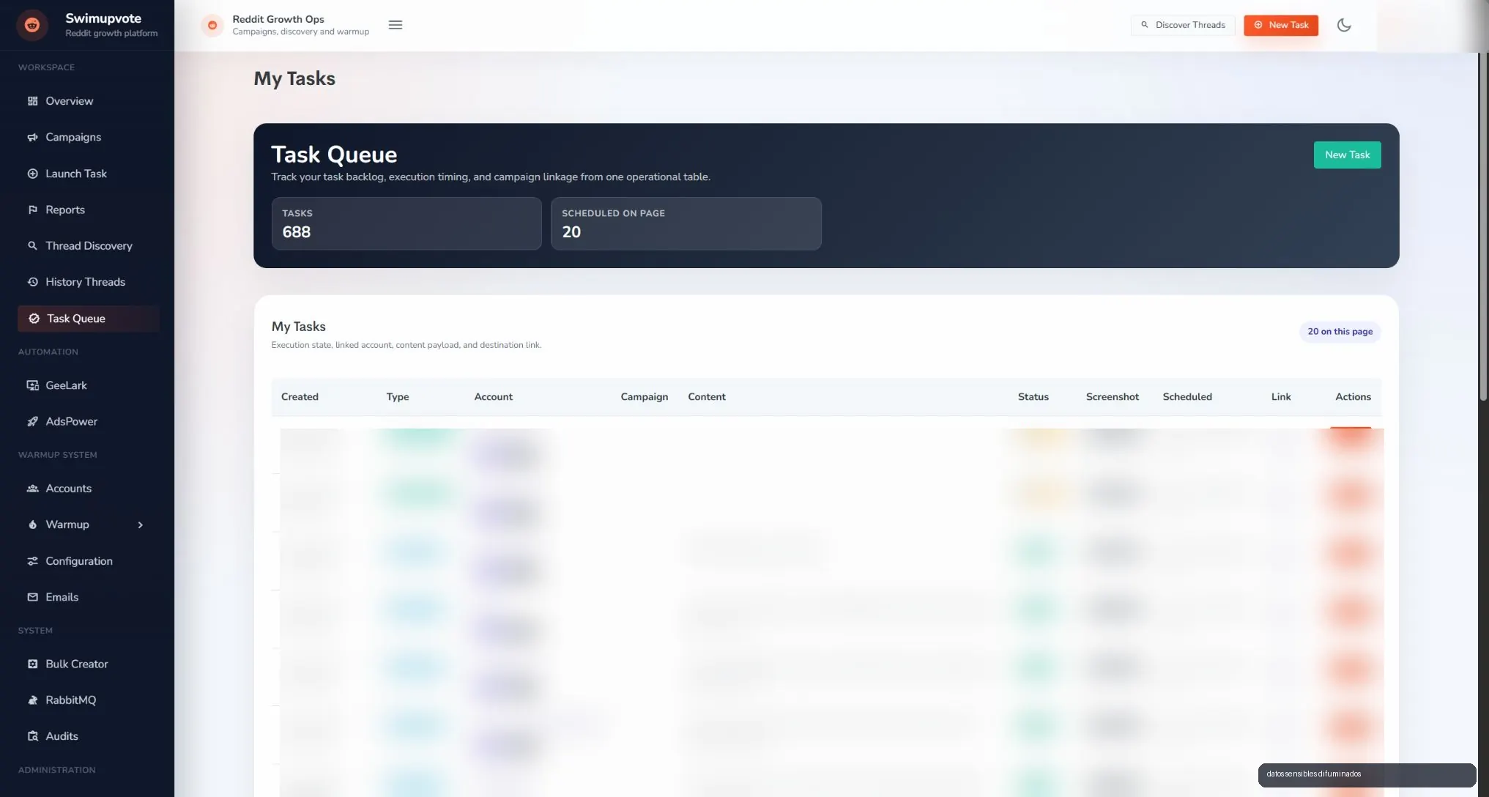Click the Task Queue banner heading
The height and width of the screenshot is (797, 1489).
point(334,155)
